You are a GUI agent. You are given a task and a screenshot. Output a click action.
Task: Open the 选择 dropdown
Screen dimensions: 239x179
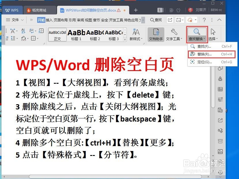click(x=213, y=35)
